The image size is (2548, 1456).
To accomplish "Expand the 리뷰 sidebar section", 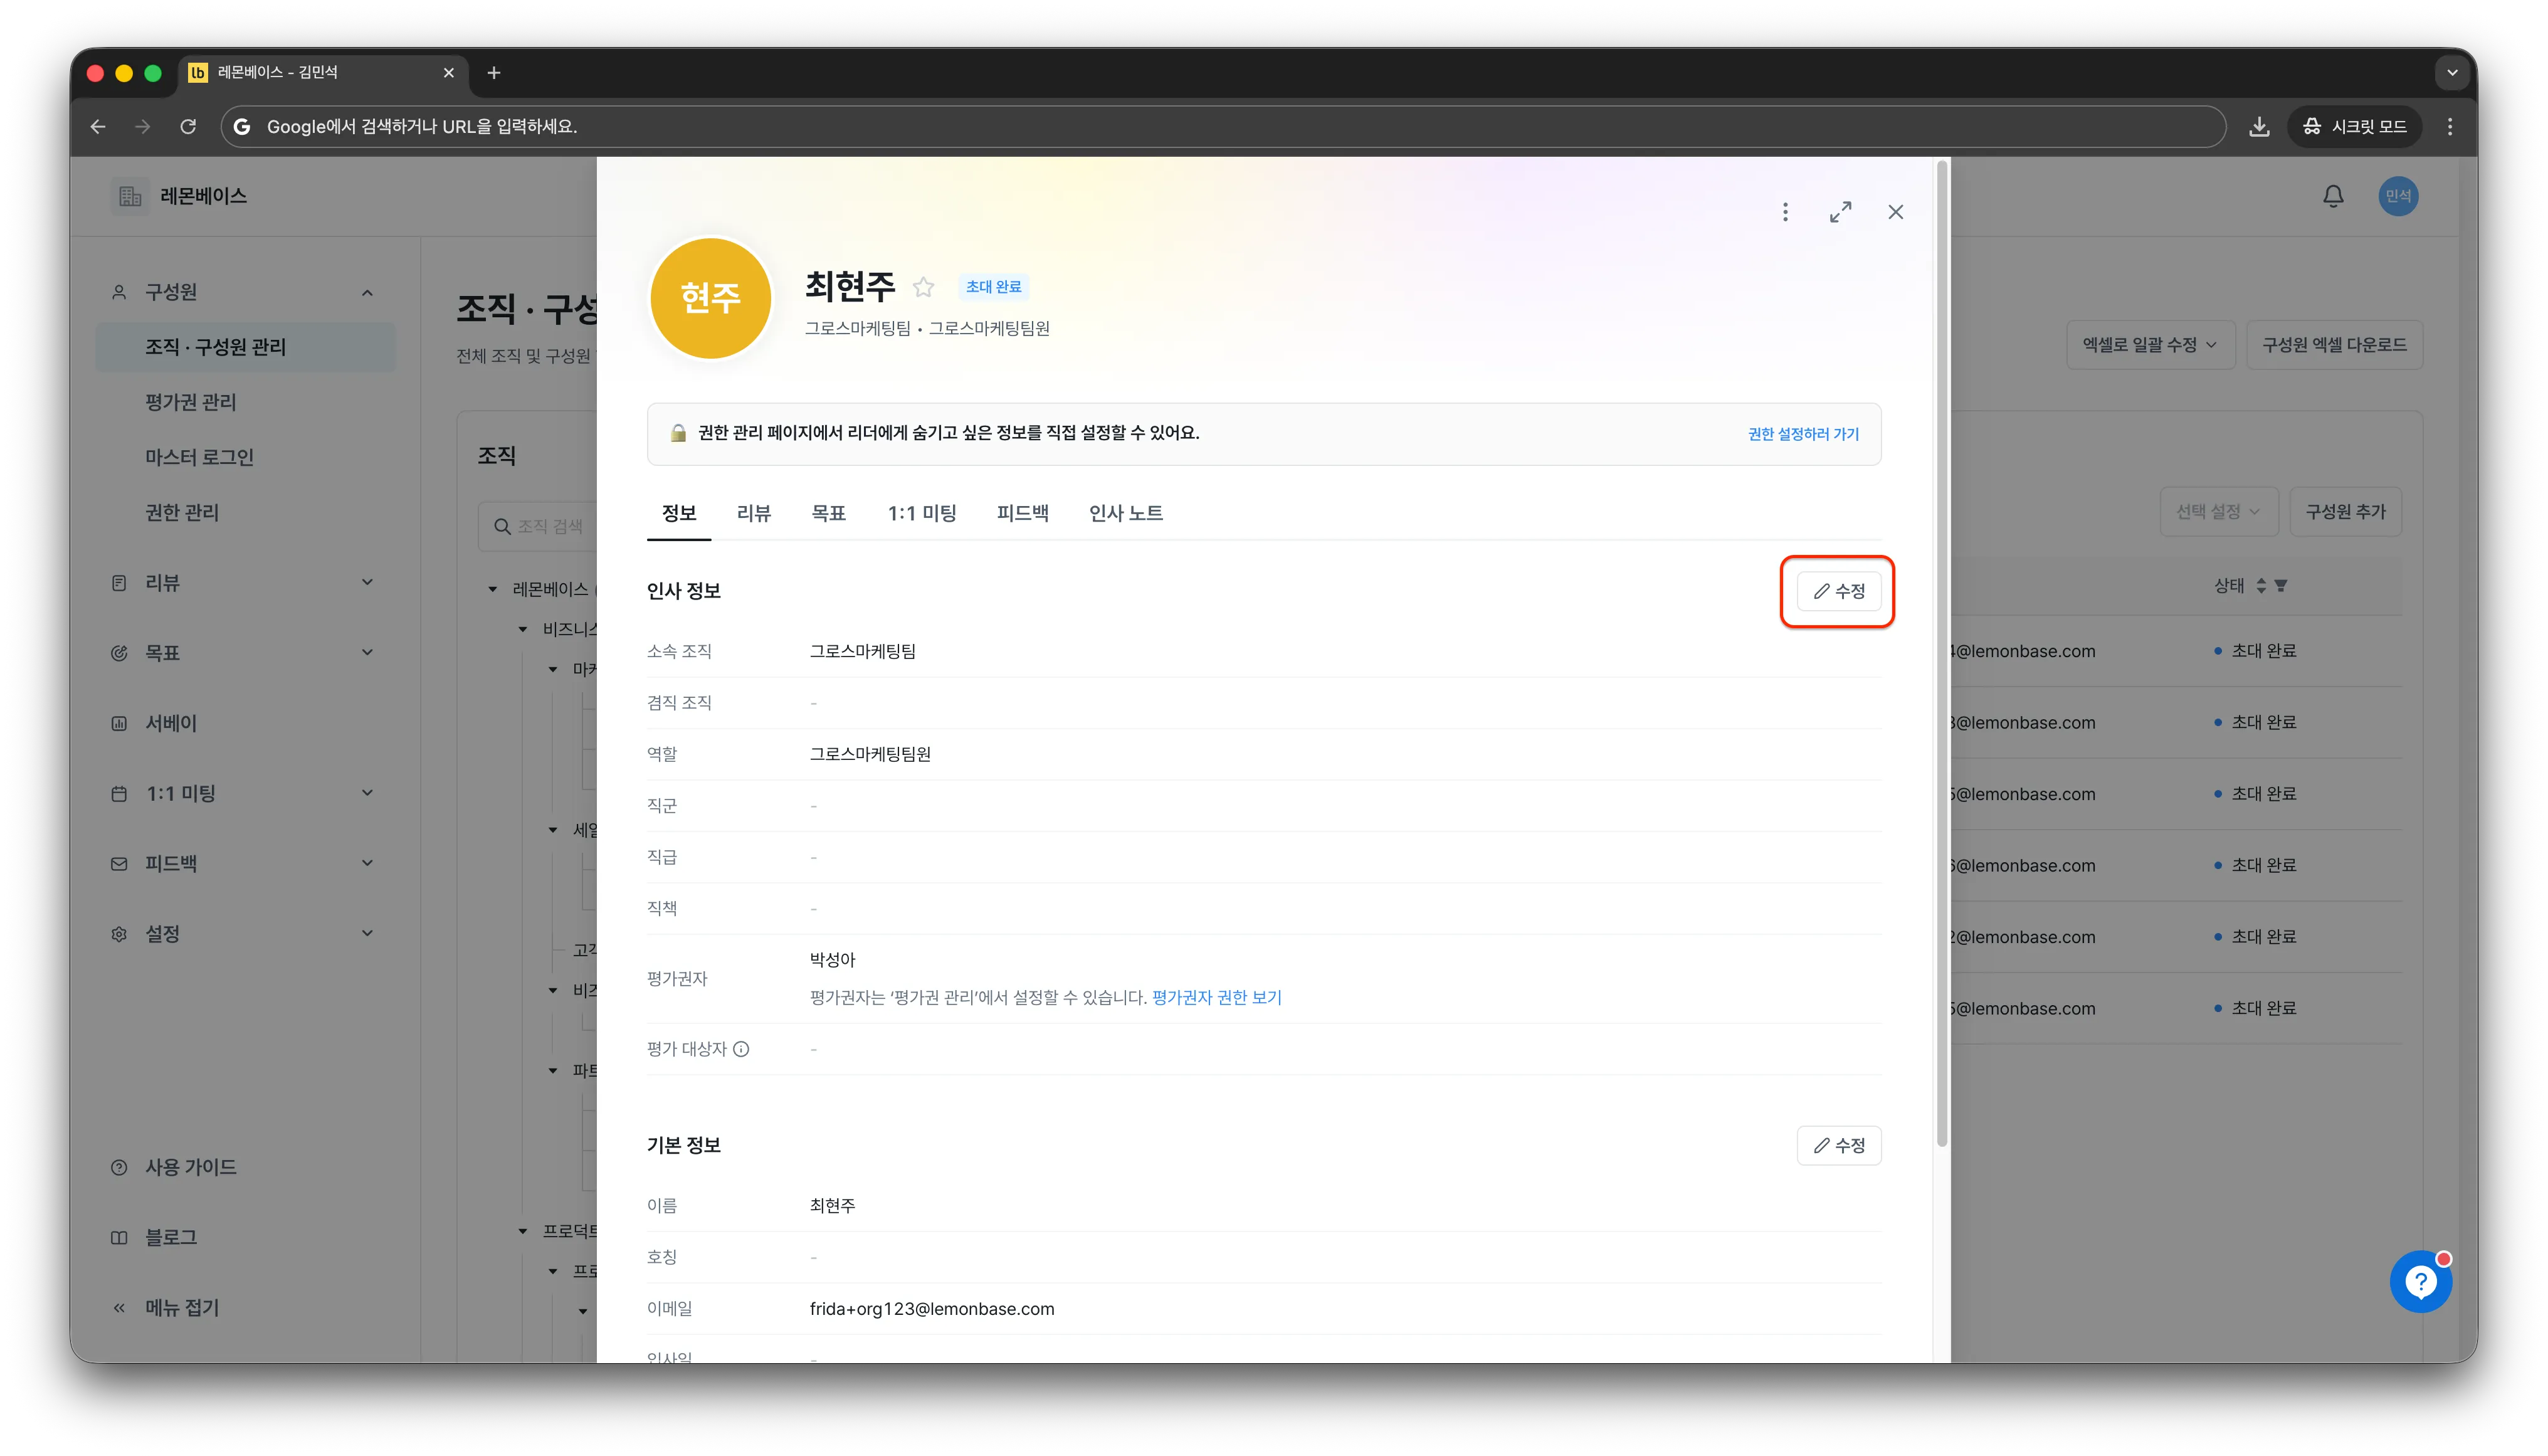I will click(367, 583).
